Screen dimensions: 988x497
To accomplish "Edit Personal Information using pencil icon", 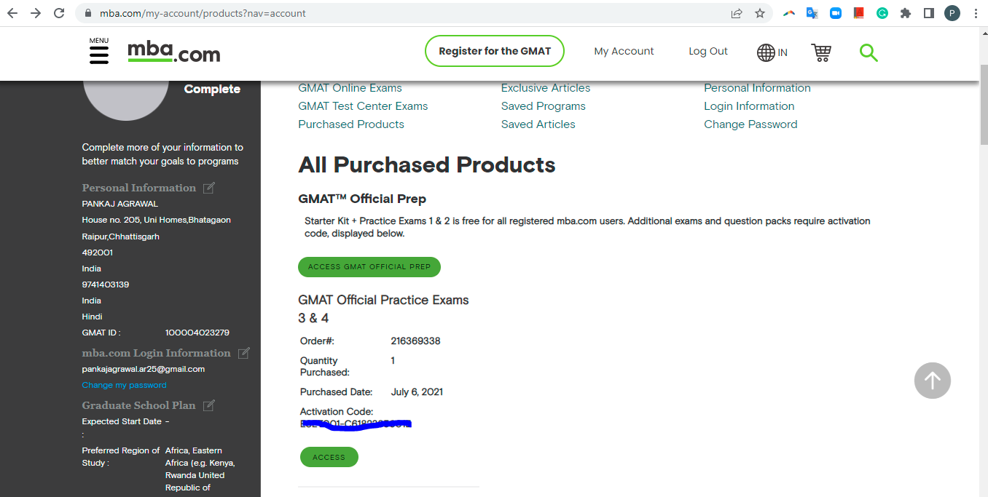I will pyautogui.click(x=209, y=188).
